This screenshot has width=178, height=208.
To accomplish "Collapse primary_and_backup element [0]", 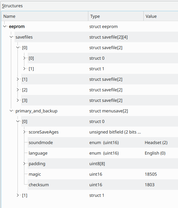I will click(18, 121).
